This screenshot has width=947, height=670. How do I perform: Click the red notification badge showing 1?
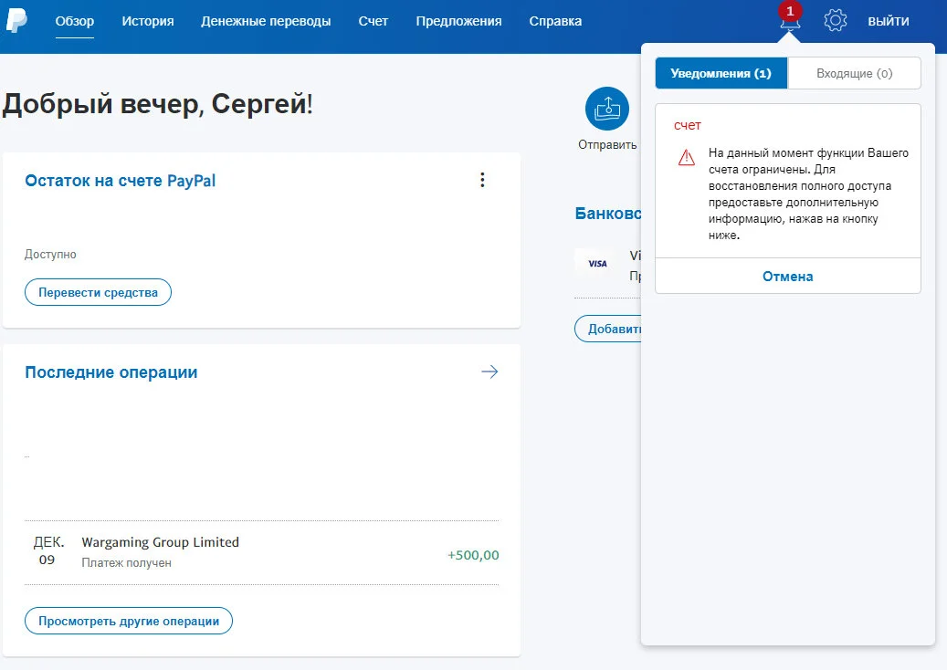coord(790,11)
